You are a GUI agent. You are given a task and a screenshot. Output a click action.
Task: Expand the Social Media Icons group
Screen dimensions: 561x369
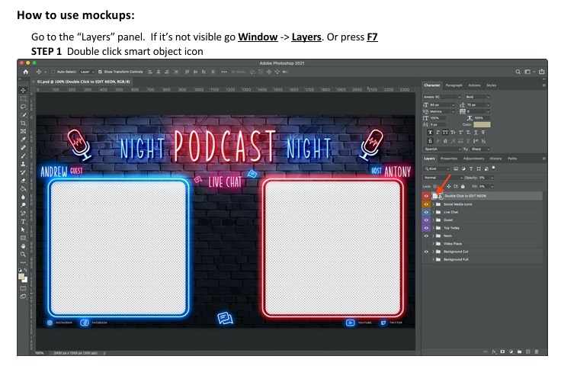click(433, 204)
